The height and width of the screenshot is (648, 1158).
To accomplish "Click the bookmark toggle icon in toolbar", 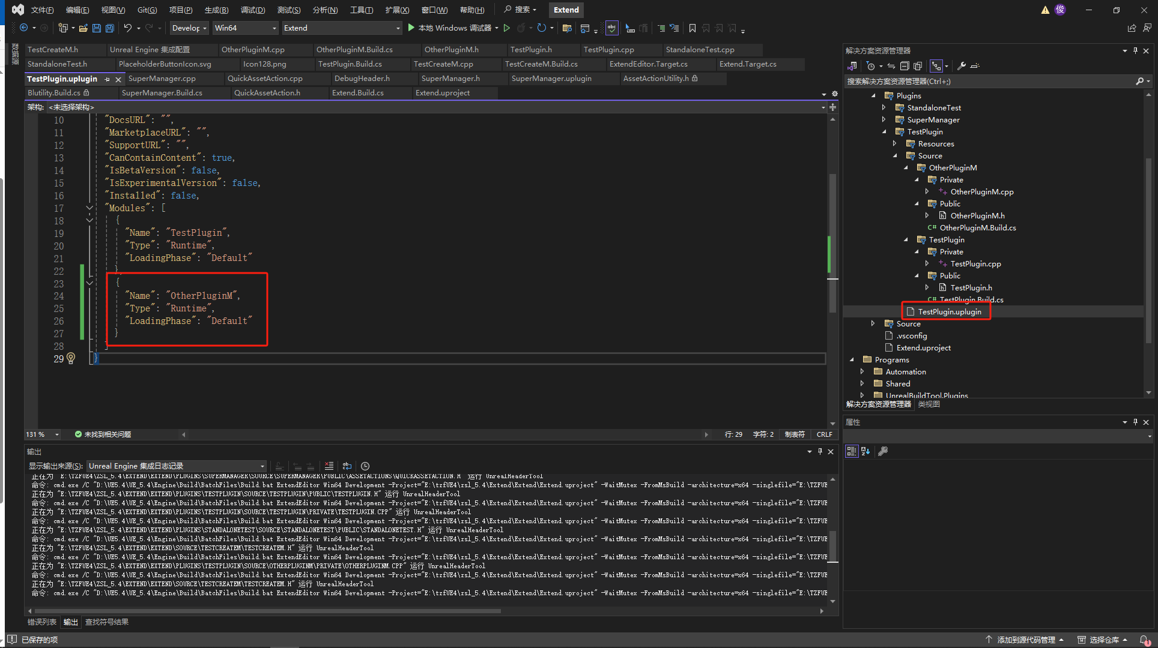I will 693,28.
